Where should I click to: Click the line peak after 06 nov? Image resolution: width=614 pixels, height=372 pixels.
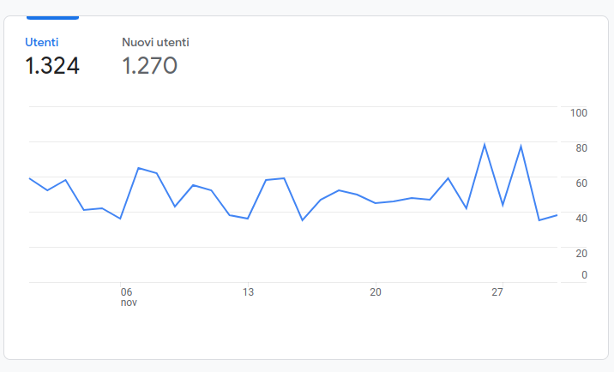point(139,168)
